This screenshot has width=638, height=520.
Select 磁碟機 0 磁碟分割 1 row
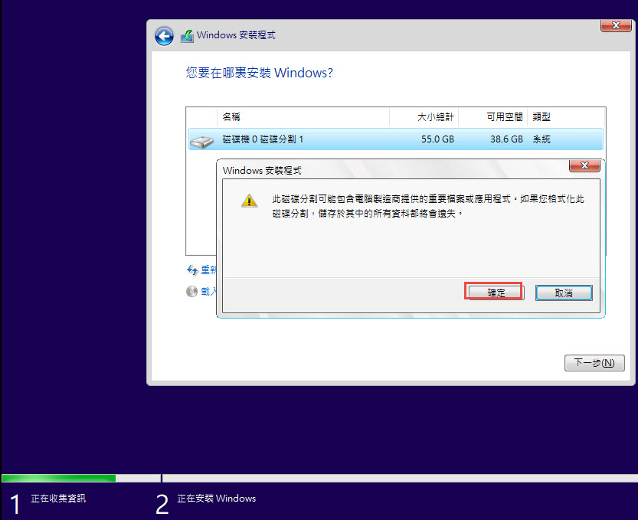click(395, 139)
